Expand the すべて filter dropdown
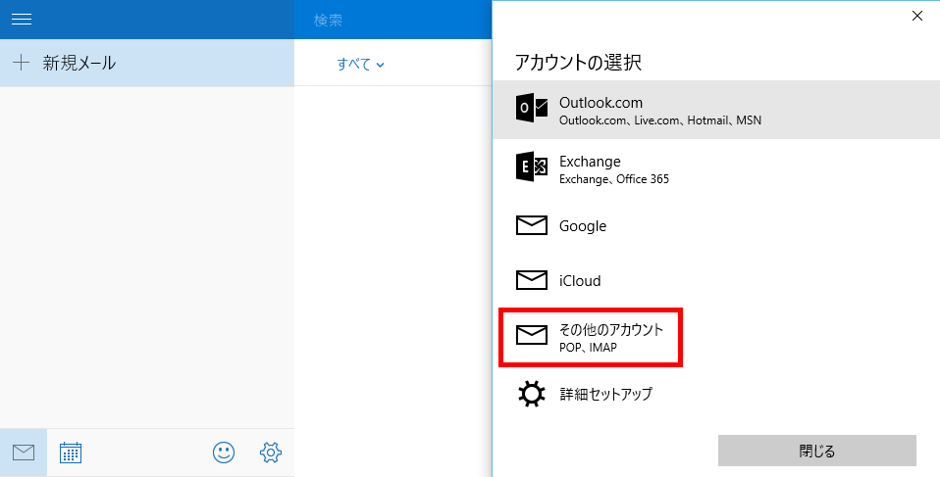 (x=360, y=64)
